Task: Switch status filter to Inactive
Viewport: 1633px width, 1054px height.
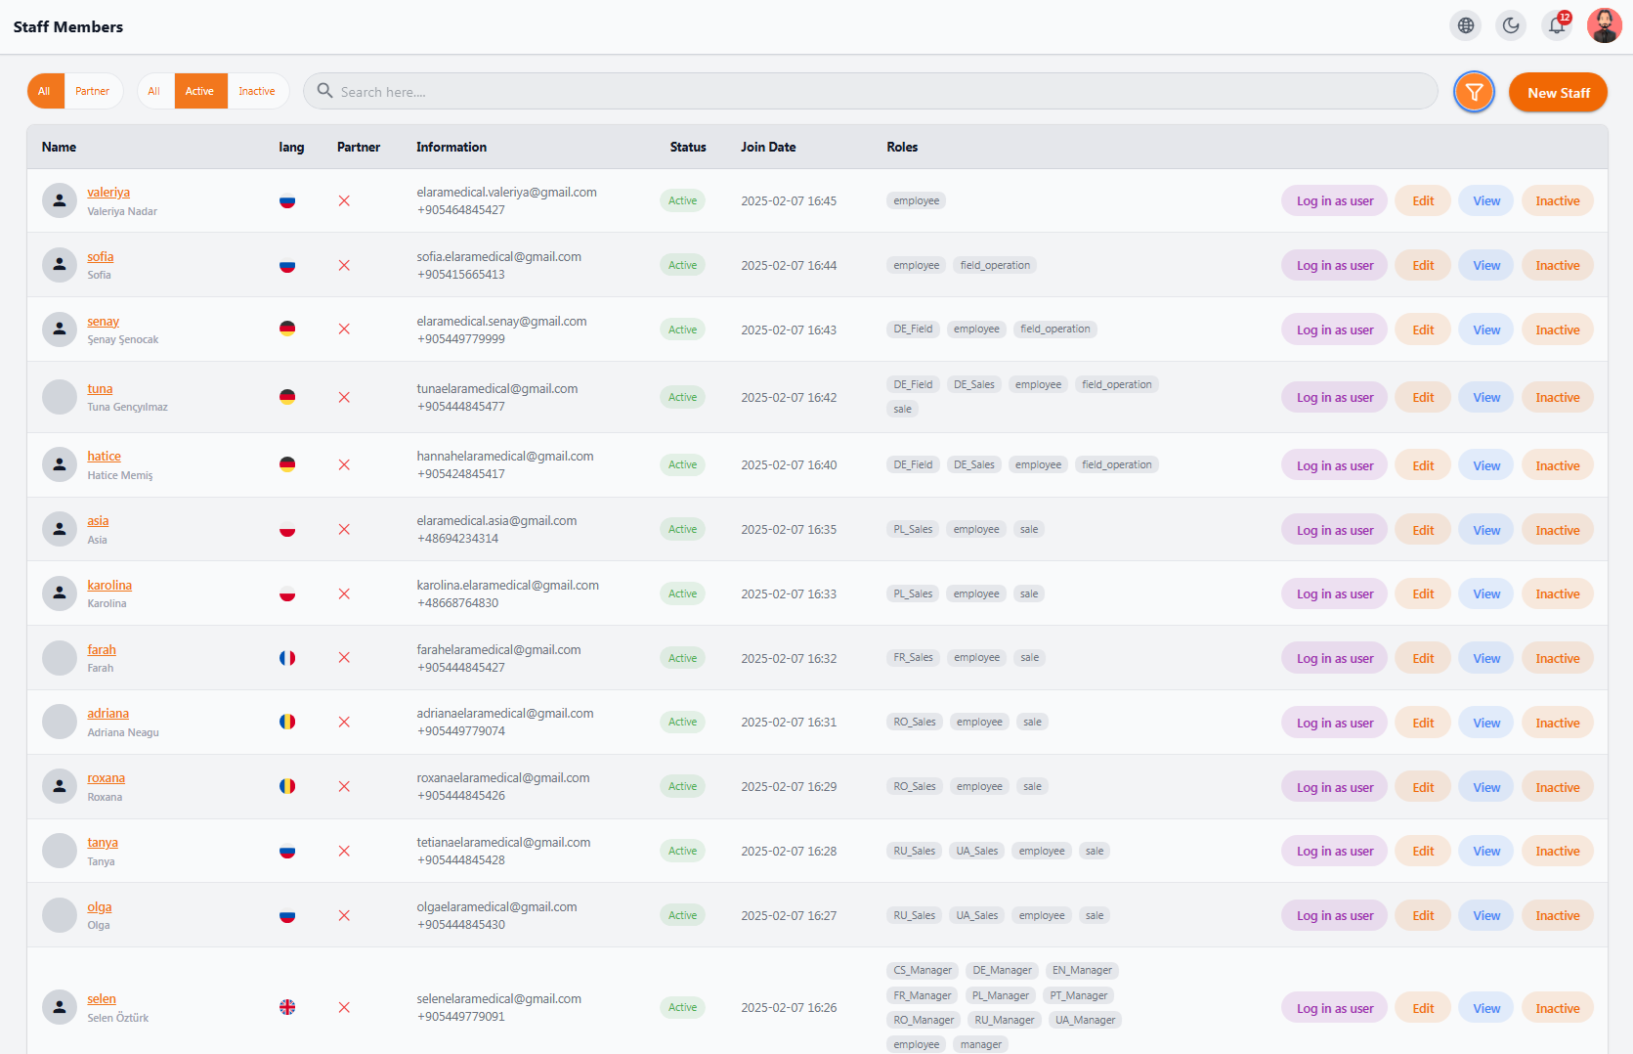Action: 257,91
